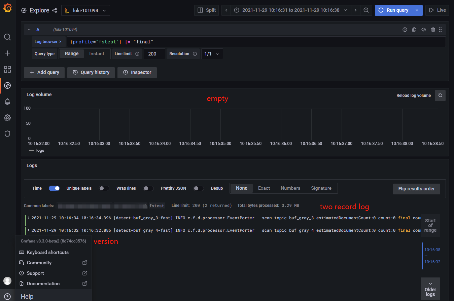Open the Server Admin shield icon

point(7,134)
